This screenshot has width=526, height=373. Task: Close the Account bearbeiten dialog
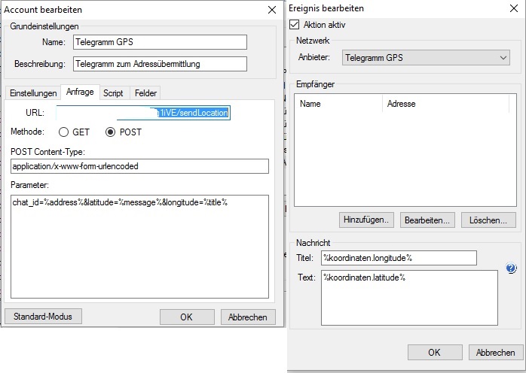click(x=271, y=10)
